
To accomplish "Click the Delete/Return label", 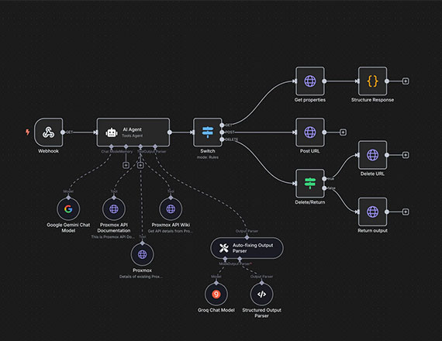I will point(310,202).
